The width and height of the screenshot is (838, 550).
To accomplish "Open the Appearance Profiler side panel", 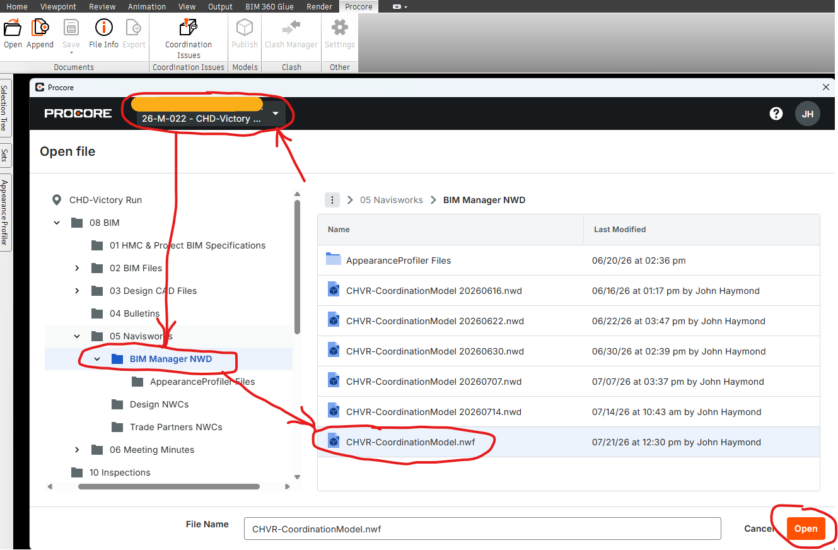I will tap(4, 213).
